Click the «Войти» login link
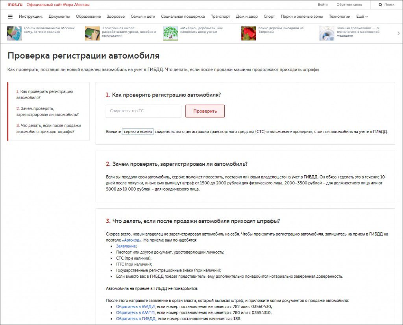 coord(323,5)
